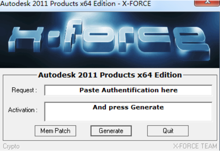Click the 'Request :' label

coord(24,90)
